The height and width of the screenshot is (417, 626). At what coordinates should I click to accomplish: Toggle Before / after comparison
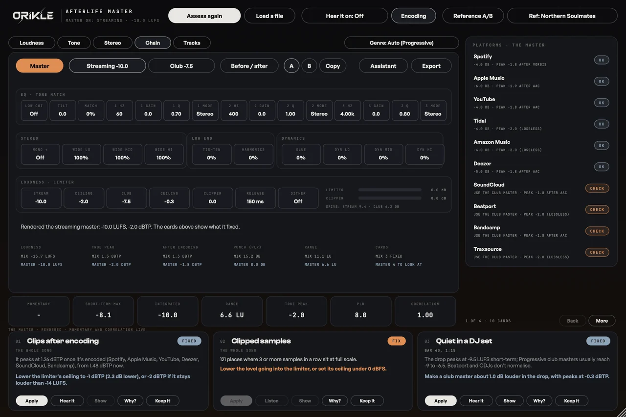pos(249,66)
